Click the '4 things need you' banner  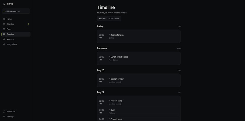(x=16, y=11)
